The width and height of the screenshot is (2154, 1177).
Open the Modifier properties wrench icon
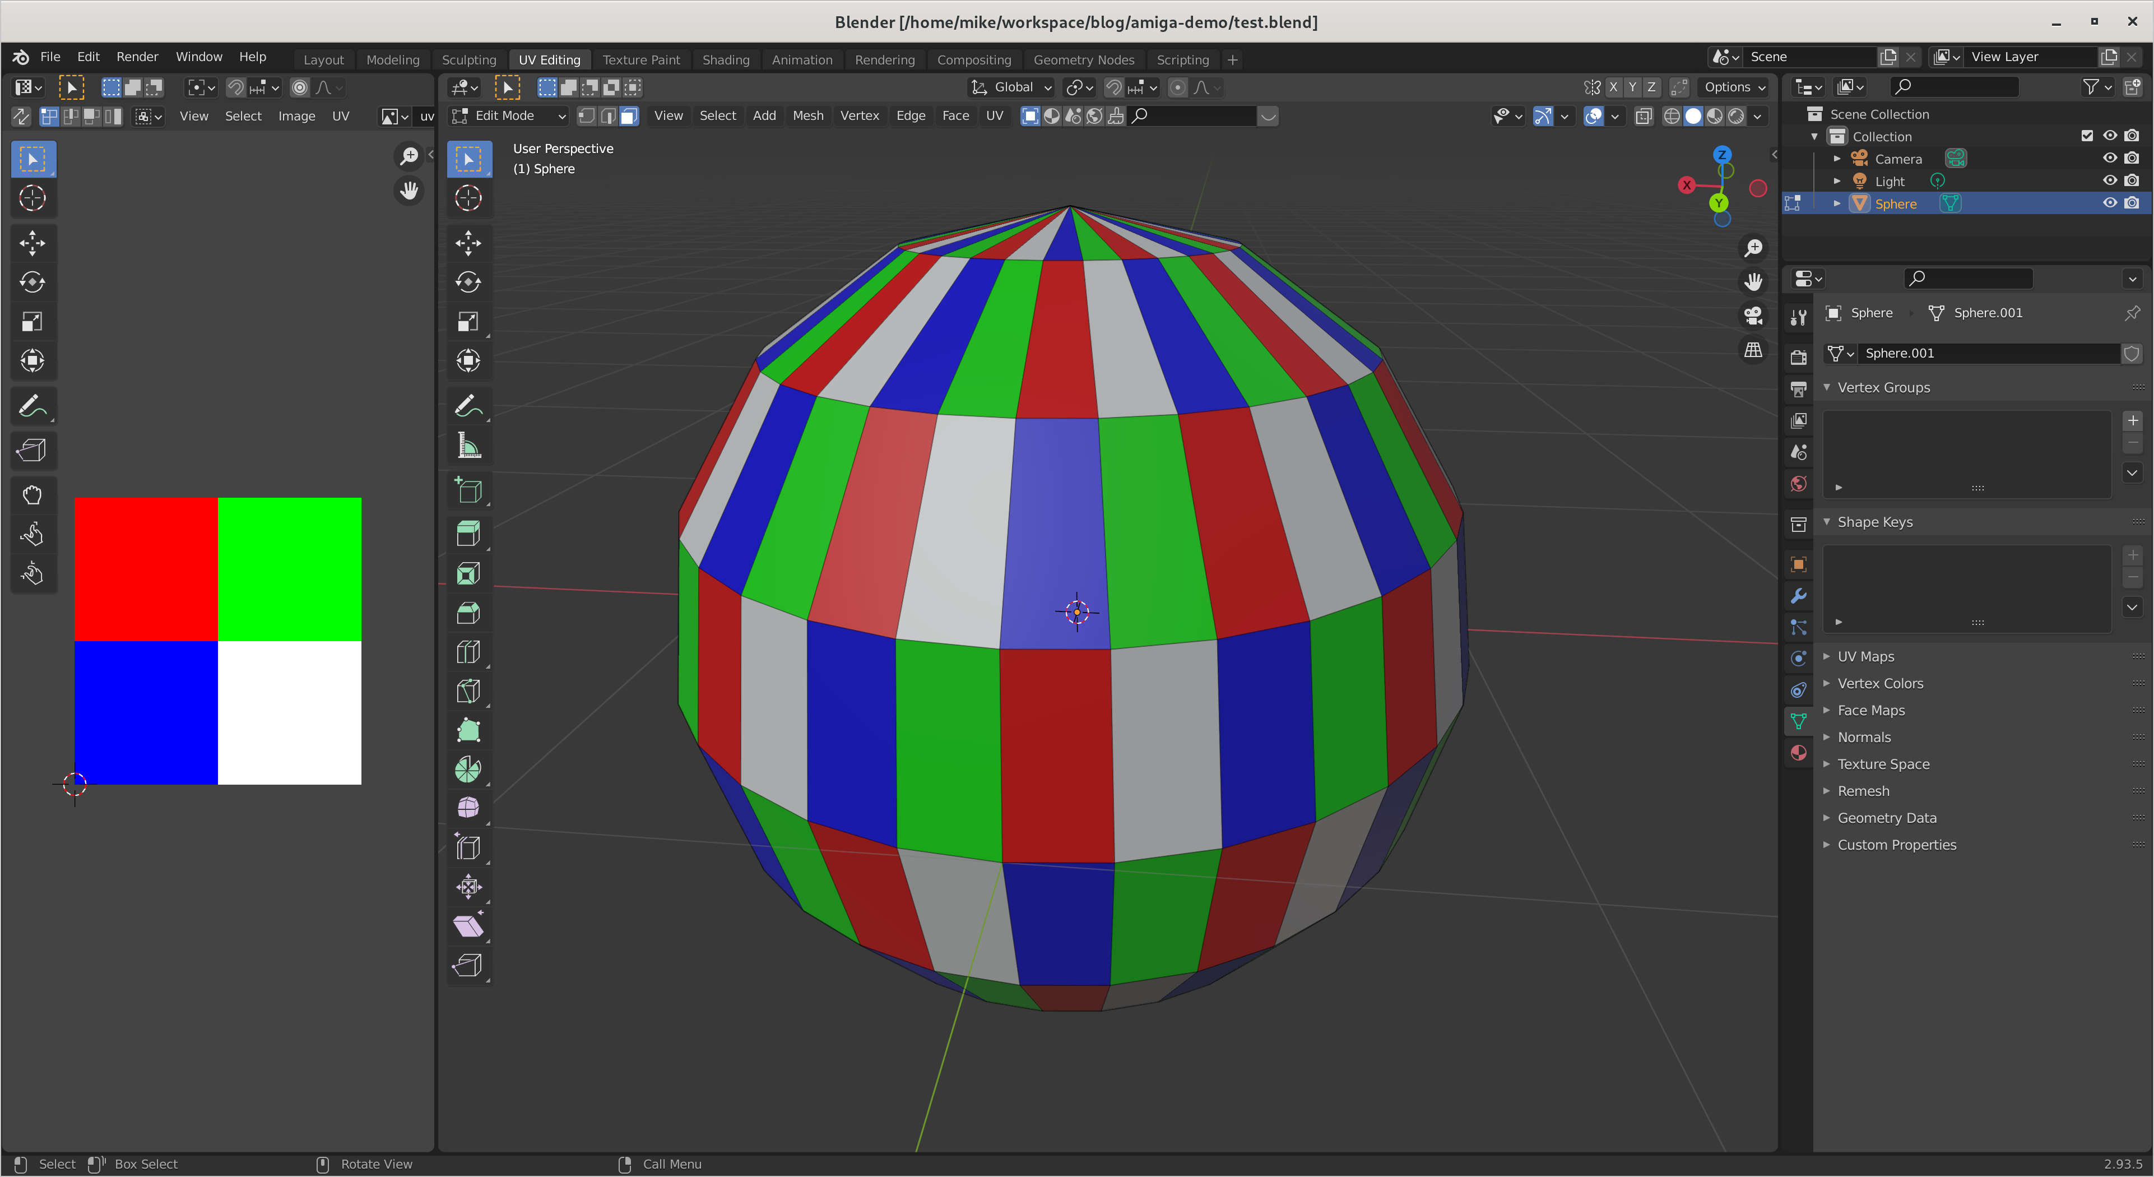point(1799,596)
